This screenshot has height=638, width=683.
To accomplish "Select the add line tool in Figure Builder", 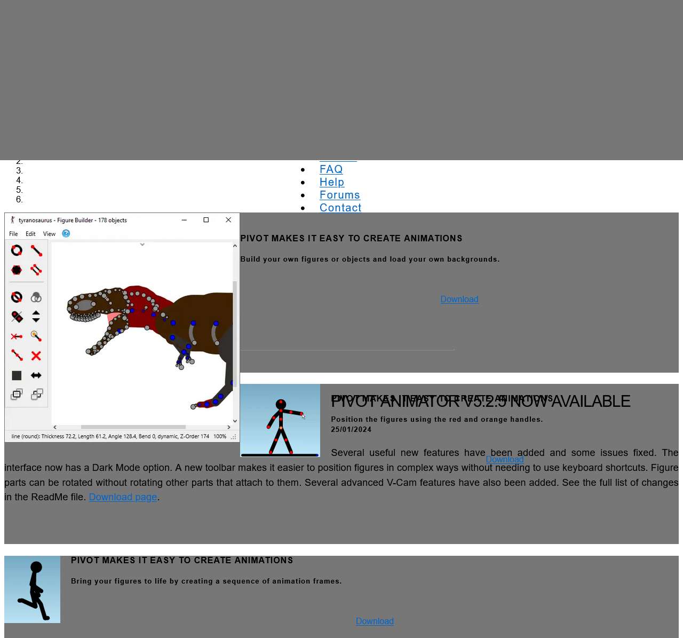I will click(x=36, y=250).
